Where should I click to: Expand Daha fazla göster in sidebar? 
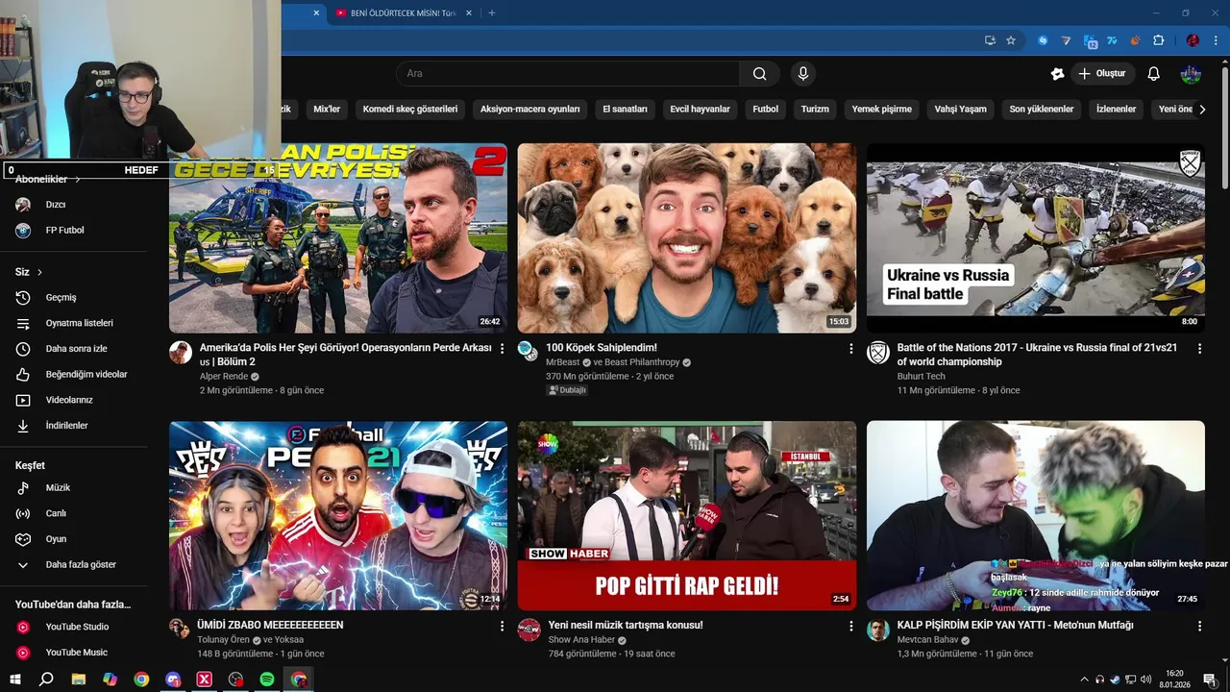point(82,565)
